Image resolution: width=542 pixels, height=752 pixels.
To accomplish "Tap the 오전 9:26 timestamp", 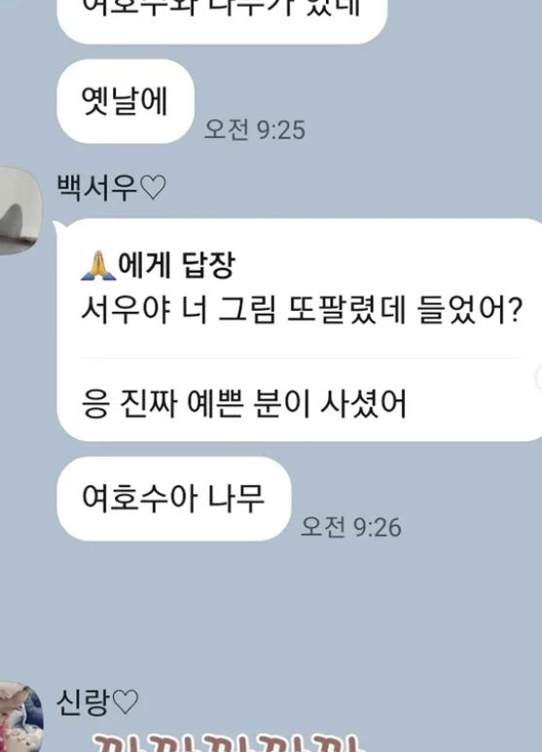I will [350, 527].
